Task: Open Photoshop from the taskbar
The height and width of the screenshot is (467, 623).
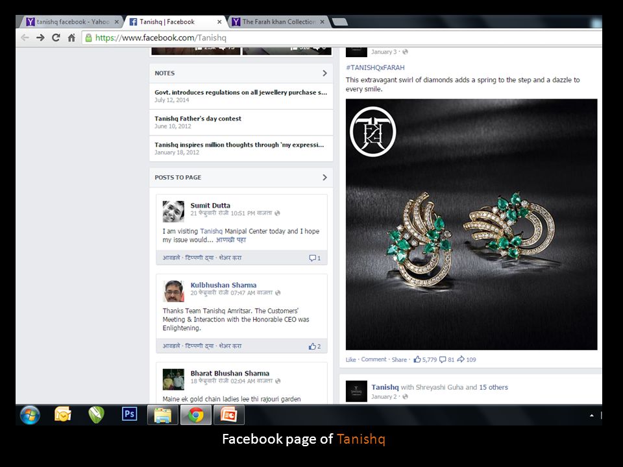Action: point(130,414)
